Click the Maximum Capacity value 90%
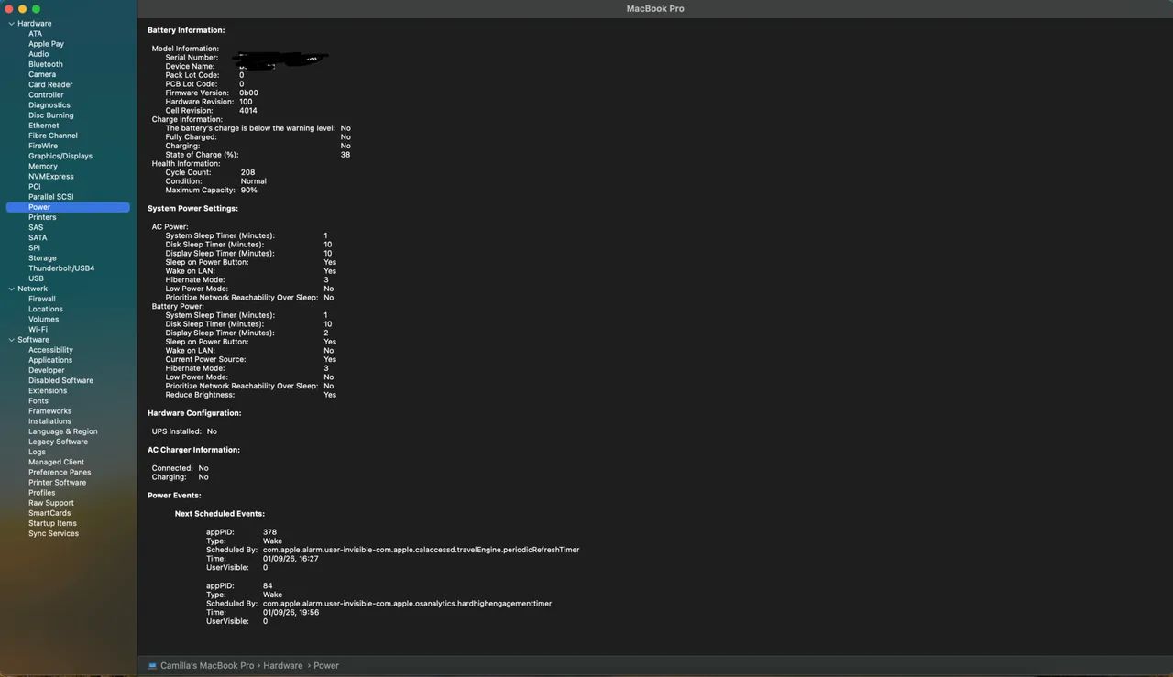The height and width of the screenshot is (677, 1173). [x=248, y=190]
